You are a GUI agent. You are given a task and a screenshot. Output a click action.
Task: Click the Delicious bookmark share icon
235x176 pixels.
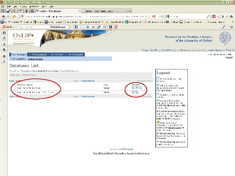point(99,27)
